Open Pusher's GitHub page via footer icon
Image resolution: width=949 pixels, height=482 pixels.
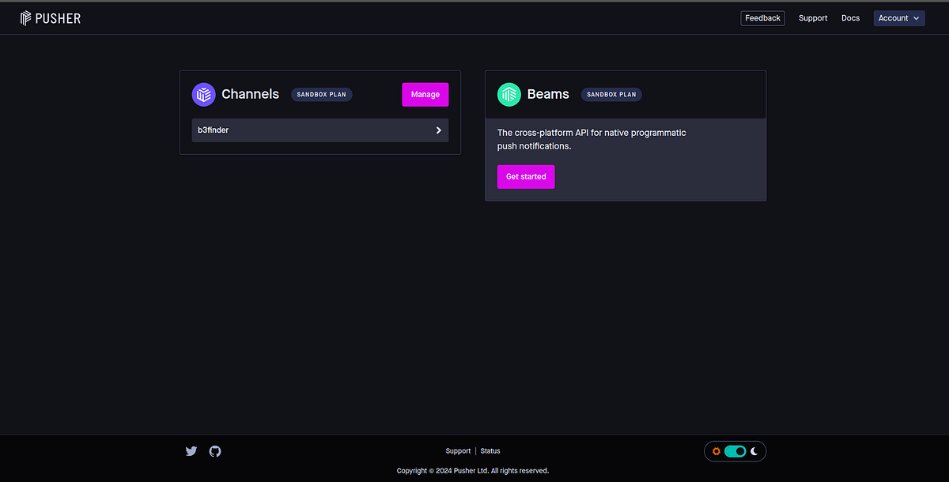tap(214, 450)
